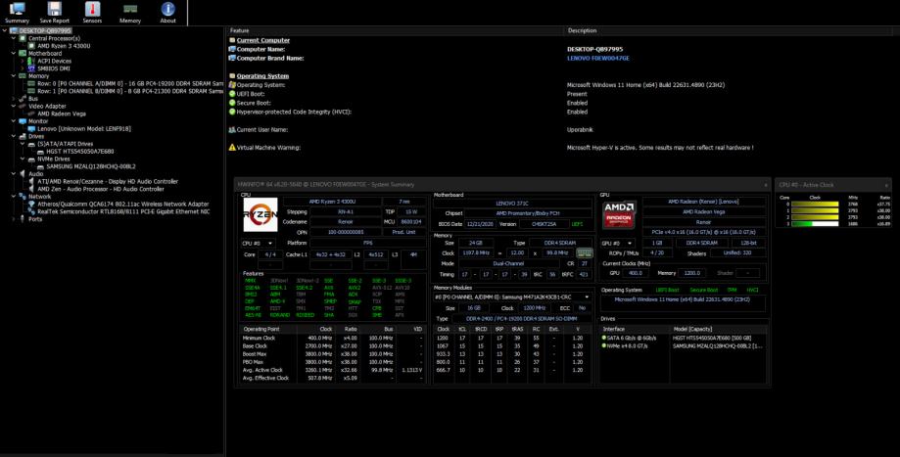Collapse the Central Processor(s) tree node
The width and height of the screenshot is (900, 457).
coord(14,38)
